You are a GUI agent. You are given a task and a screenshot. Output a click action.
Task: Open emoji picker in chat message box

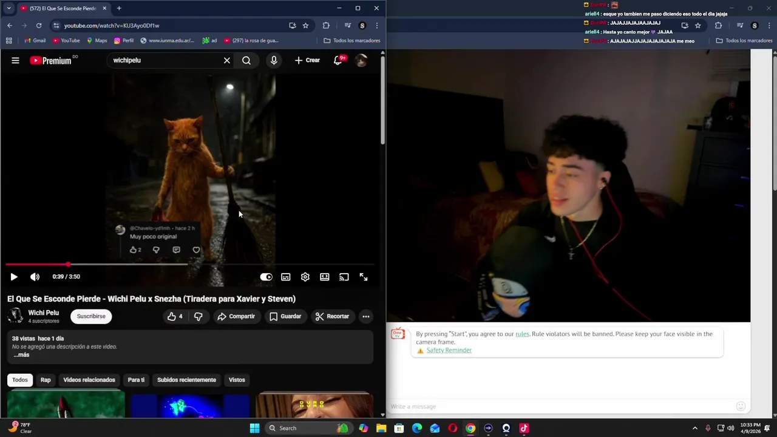[741, 407]
